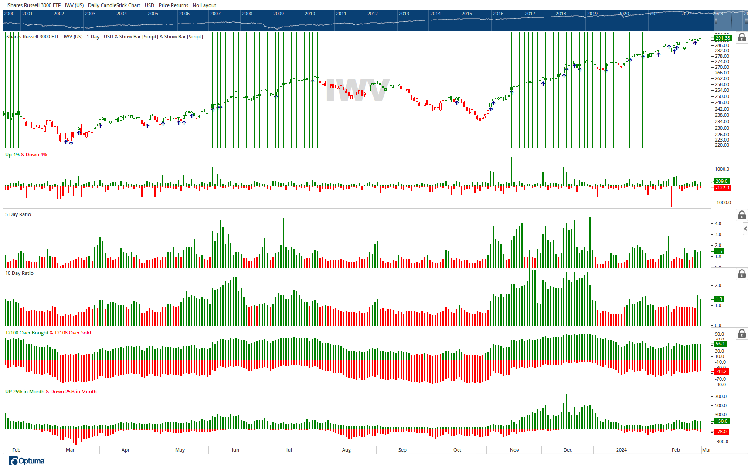Toggle the lock on the main price panel

(x=741, y=38)
